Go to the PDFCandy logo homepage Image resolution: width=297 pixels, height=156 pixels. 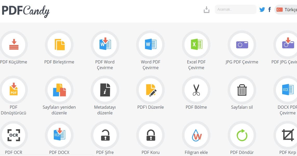click(x=25, y=11)
